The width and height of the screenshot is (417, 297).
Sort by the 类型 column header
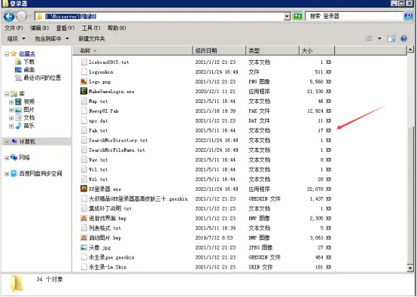(x=272, y=50)
